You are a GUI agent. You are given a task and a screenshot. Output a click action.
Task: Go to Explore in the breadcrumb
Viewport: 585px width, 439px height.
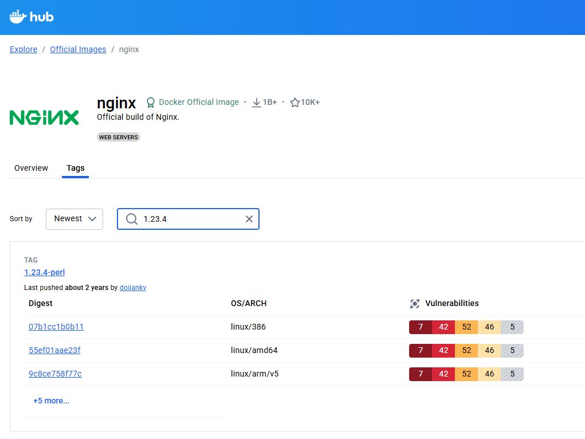(23, 49)
